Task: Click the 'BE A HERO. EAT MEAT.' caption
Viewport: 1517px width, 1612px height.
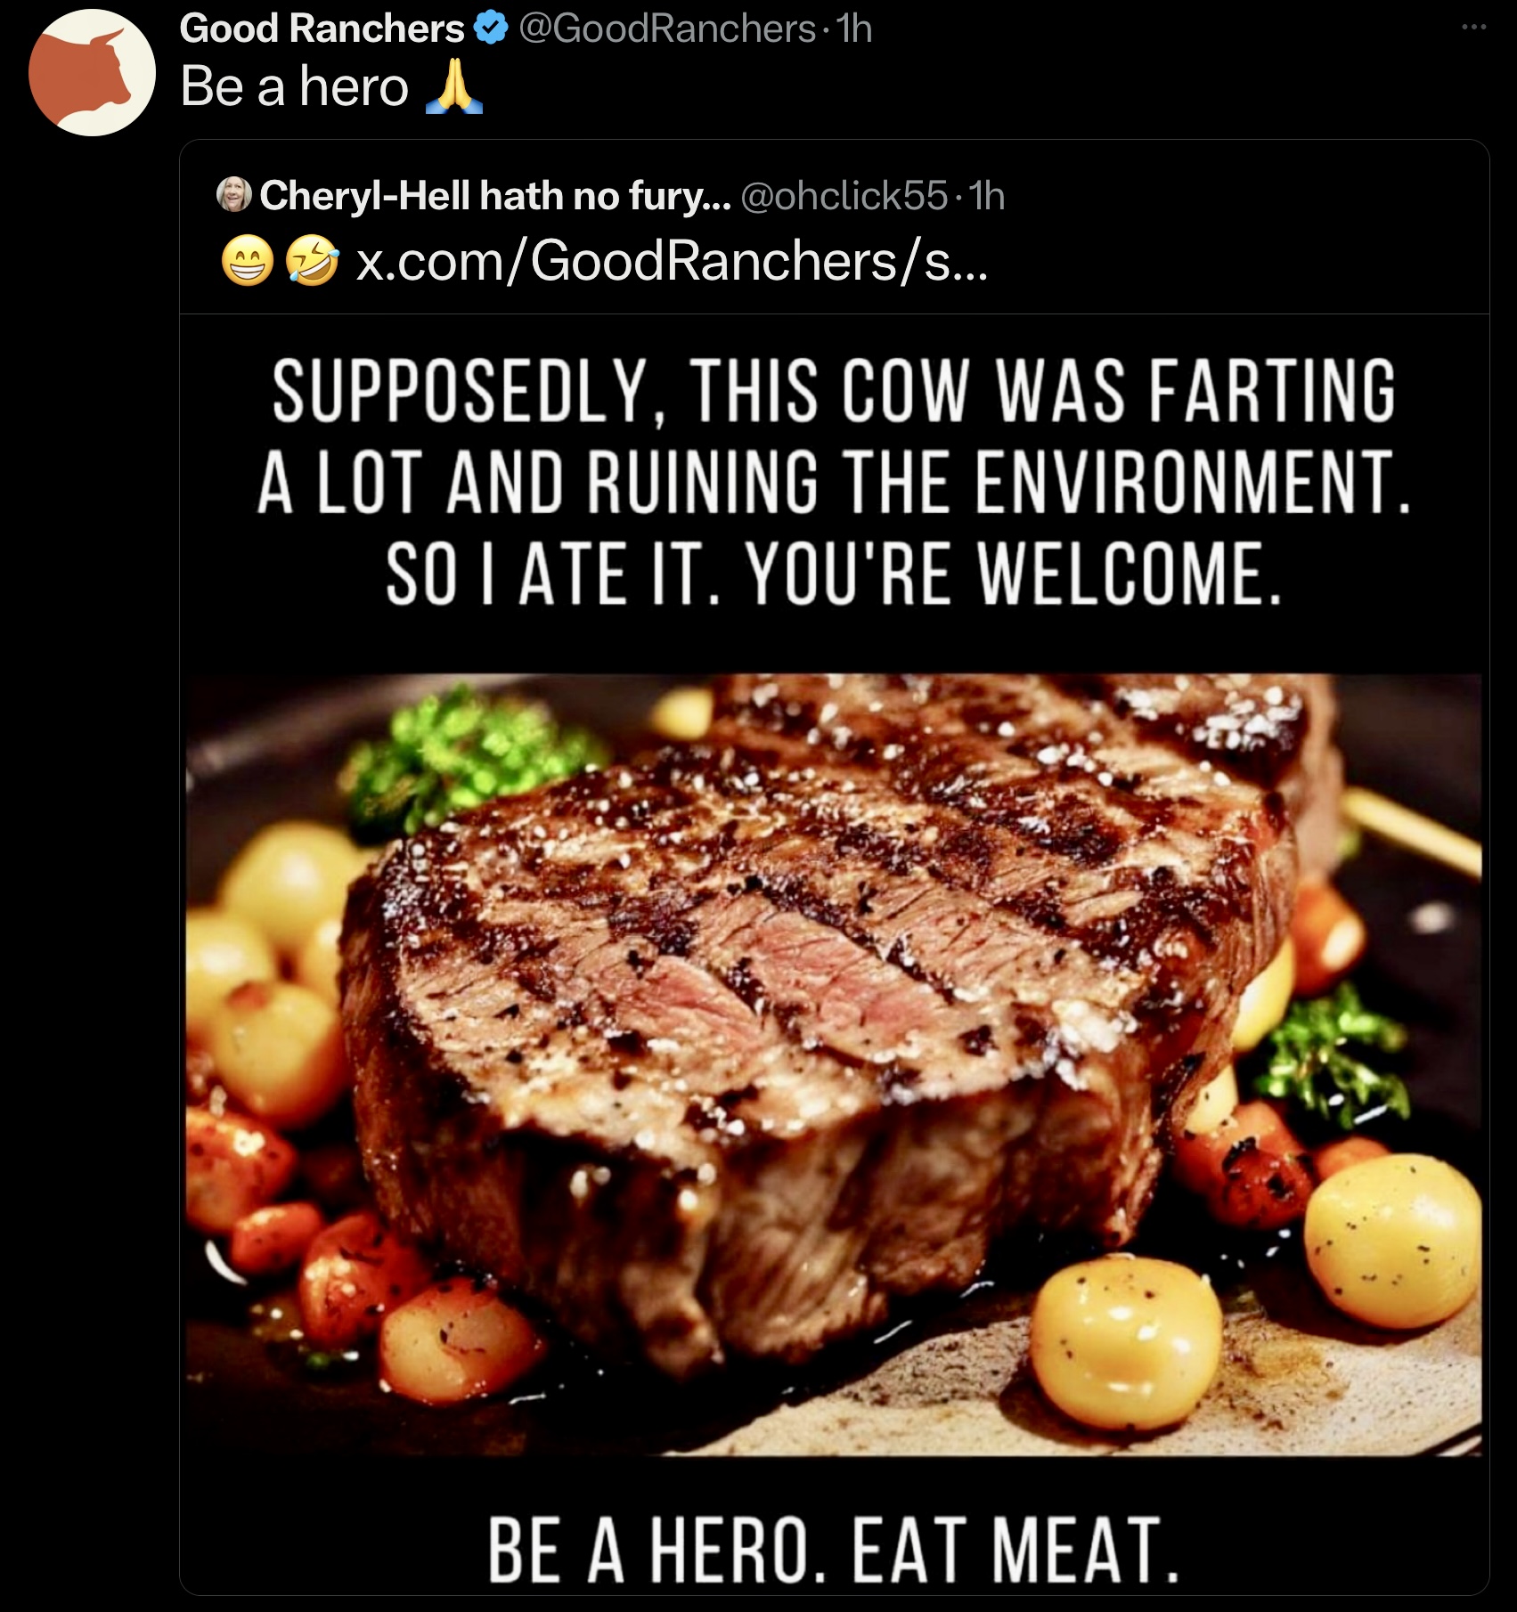Action: (x=834, y=1547)
